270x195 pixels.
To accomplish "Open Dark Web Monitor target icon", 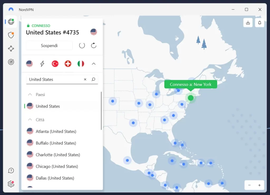I will pyautogui.click(x=11, y=62).
